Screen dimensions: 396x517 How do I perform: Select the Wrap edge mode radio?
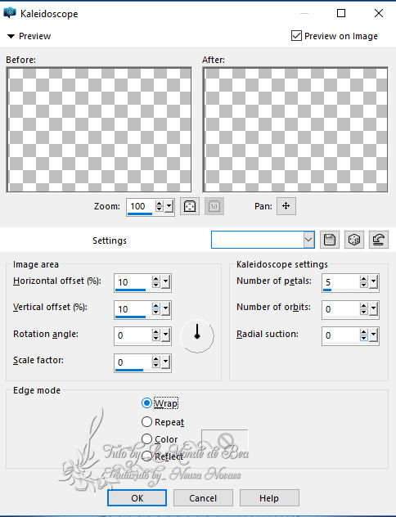coord(146,403)
